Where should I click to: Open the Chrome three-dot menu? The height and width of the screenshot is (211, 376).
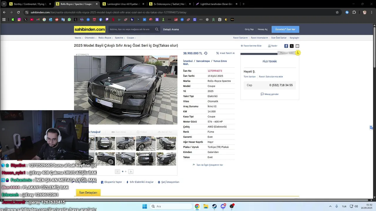click(372, 12)
